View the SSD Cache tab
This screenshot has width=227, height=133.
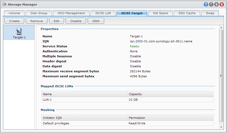coord(187,13)
